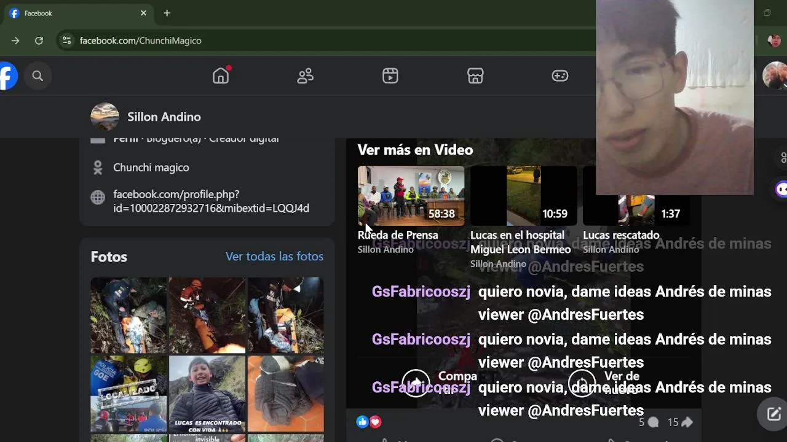Open the Facebook logo home link
Screen dimensions: 787x442
tap(8, 76)
